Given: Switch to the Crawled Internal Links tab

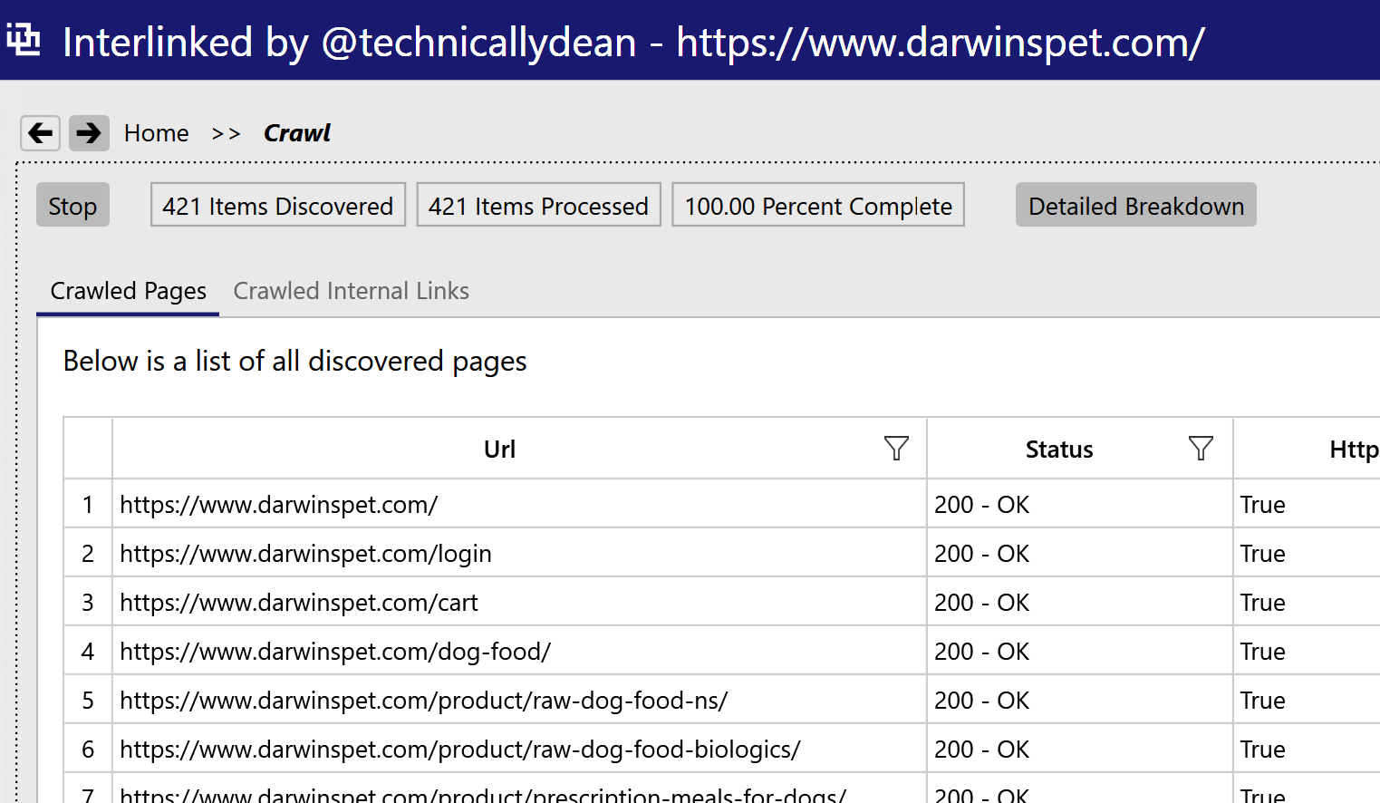Looking at the screenshot, I should [351, 291].
